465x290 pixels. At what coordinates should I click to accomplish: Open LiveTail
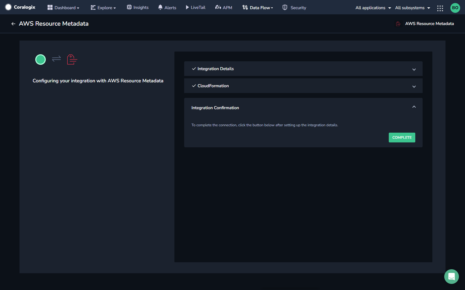195,7
